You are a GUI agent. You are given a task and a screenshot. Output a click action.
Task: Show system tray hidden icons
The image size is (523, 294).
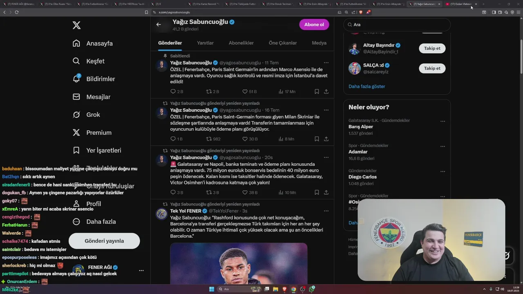pyautogui.click(x=485, y=289)
